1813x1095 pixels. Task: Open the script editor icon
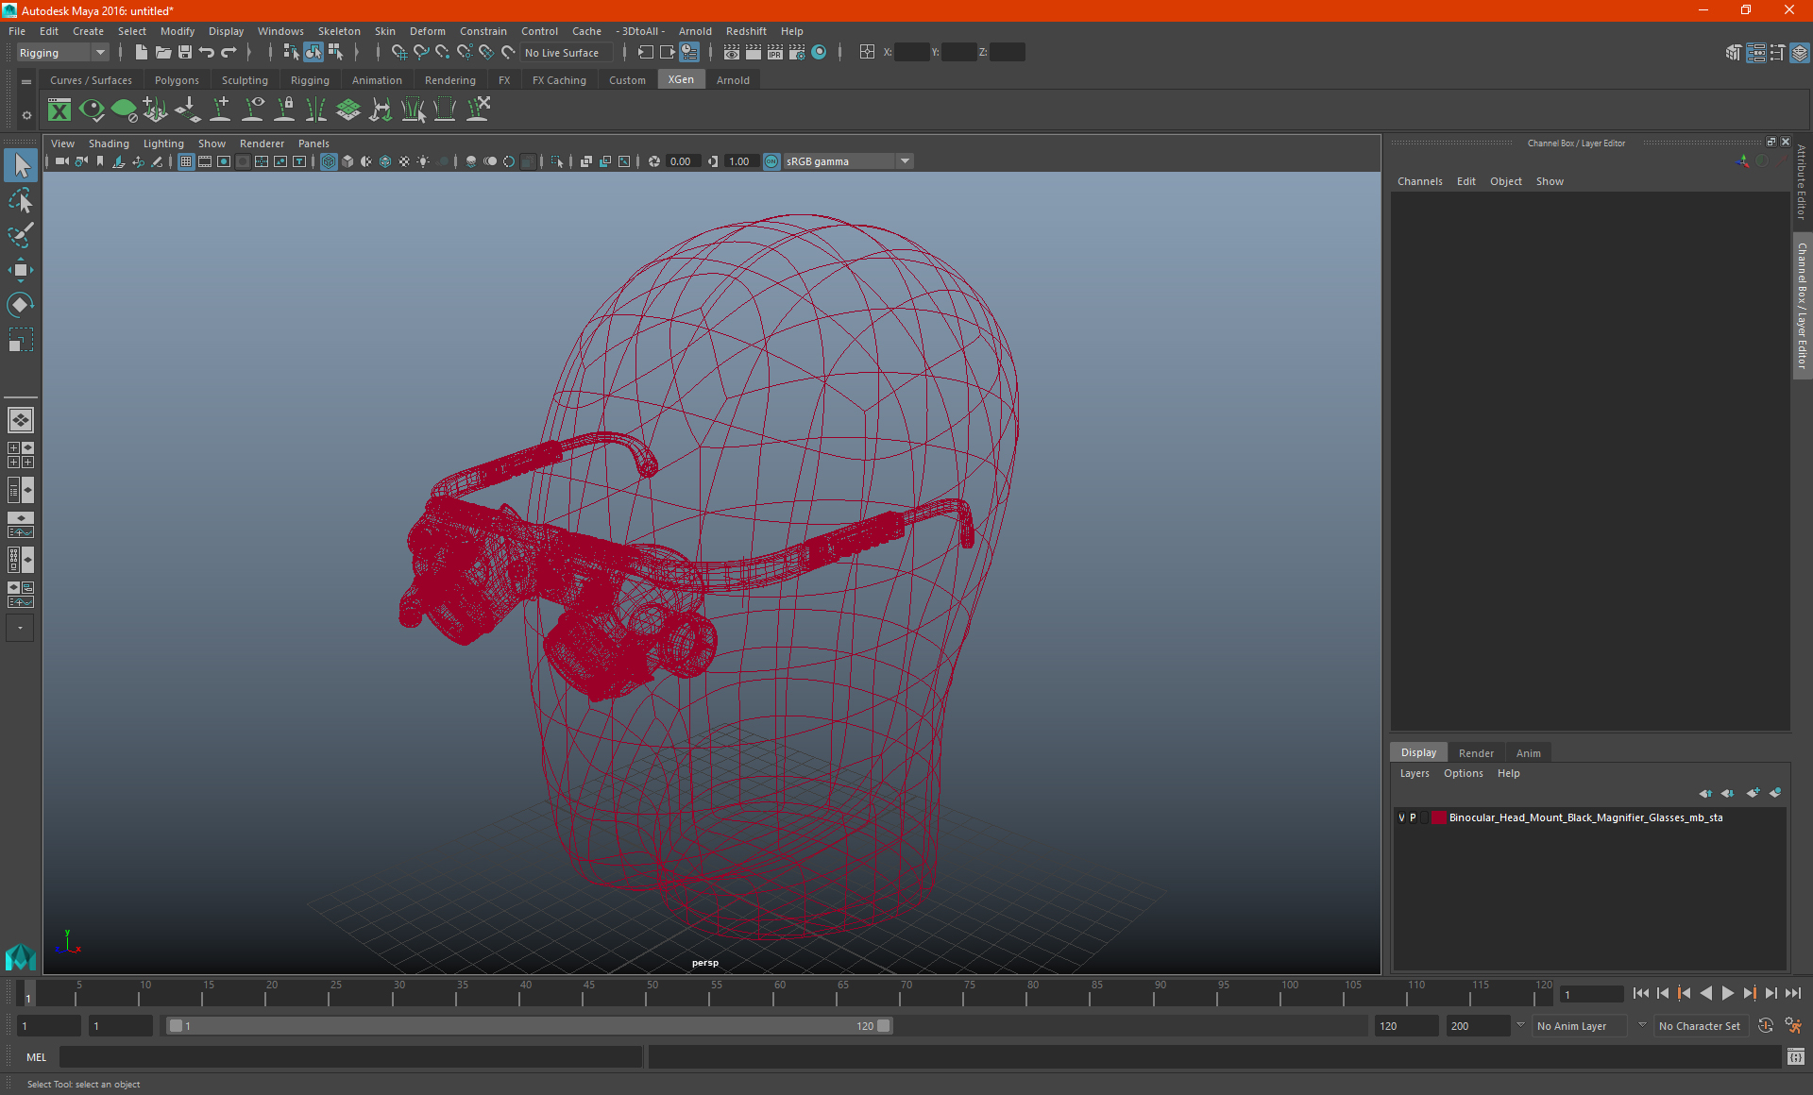(x=1796, y=1056)
